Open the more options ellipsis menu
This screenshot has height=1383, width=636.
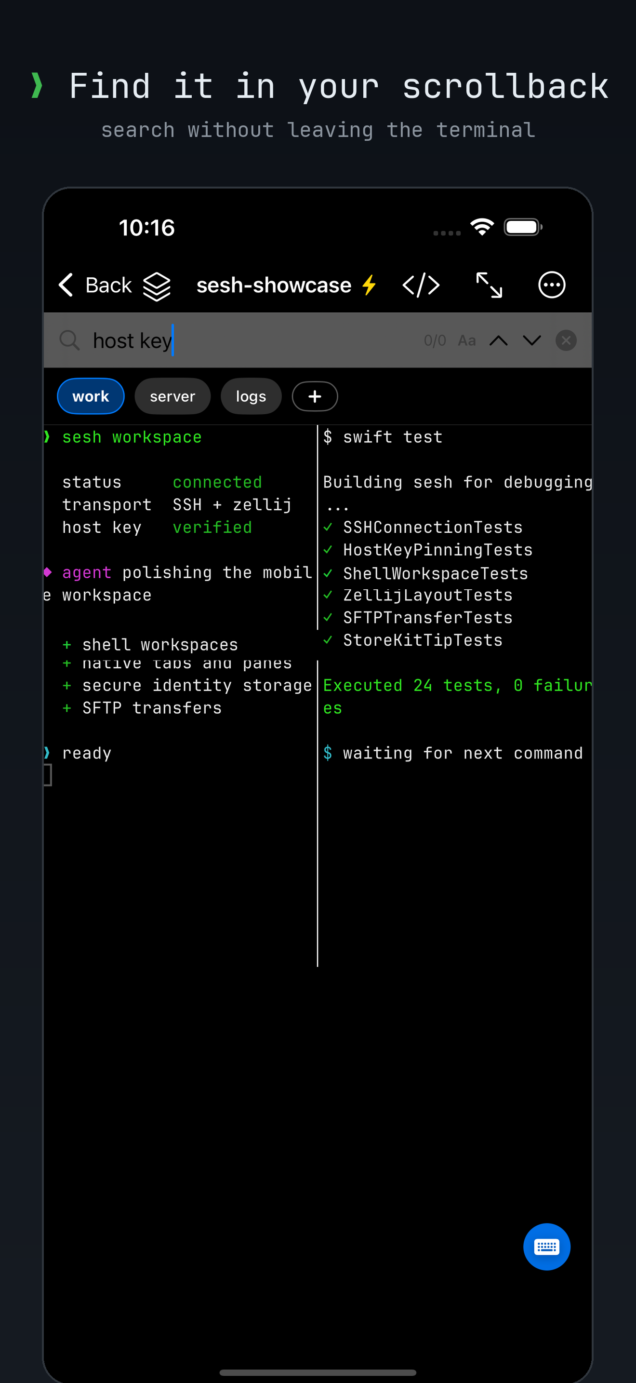point(552,285)
